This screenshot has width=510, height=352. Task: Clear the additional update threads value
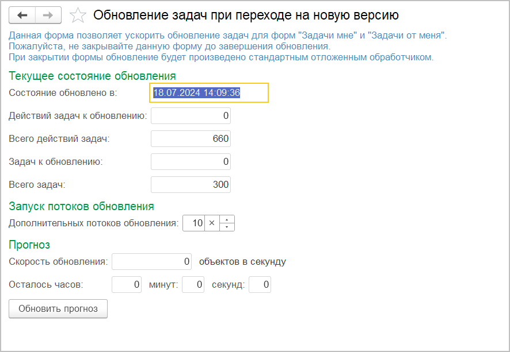[211, 223]
